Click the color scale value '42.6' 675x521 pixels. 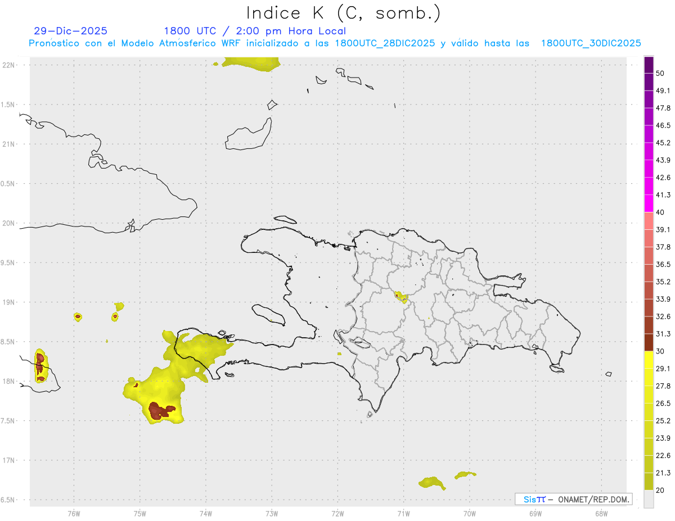click(x=663, y=178)
